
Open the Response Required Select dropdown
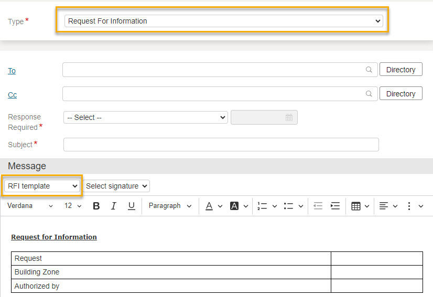pyautogui.click(x=146, y=117)
